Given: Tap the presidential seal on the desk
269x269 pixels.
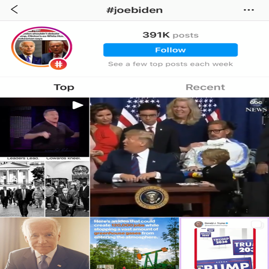Looking at the screenshot, I should click(151, 197).
